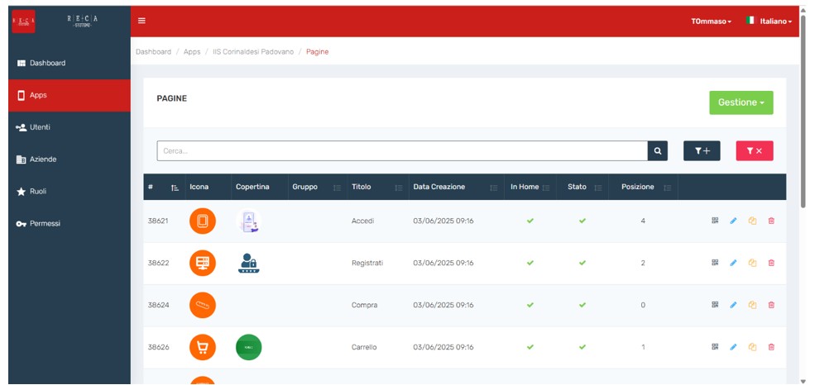
Task: Click the add filter button
Action: 702,151
